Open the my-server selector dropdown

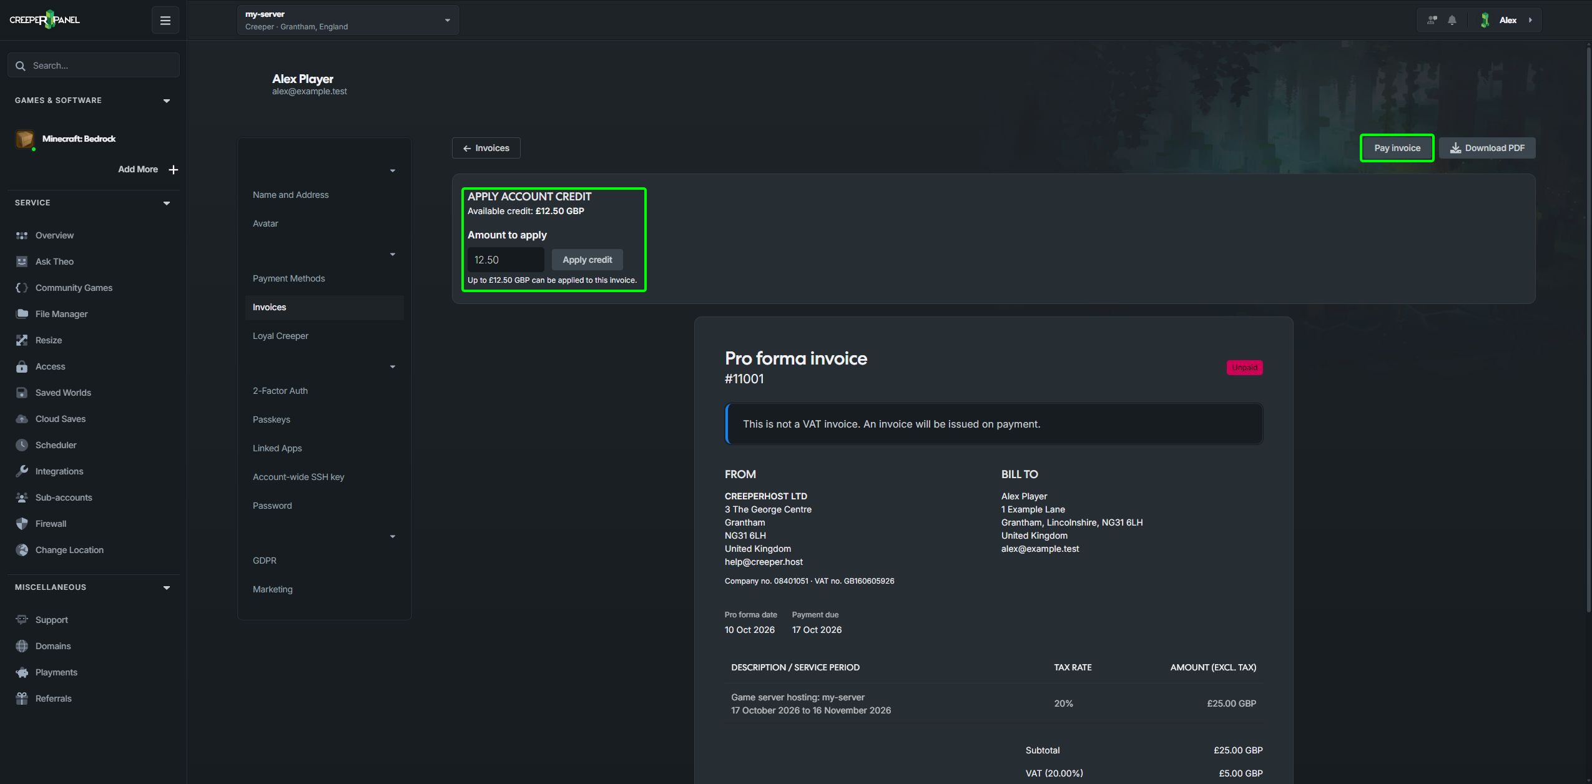tap(348, 20)
